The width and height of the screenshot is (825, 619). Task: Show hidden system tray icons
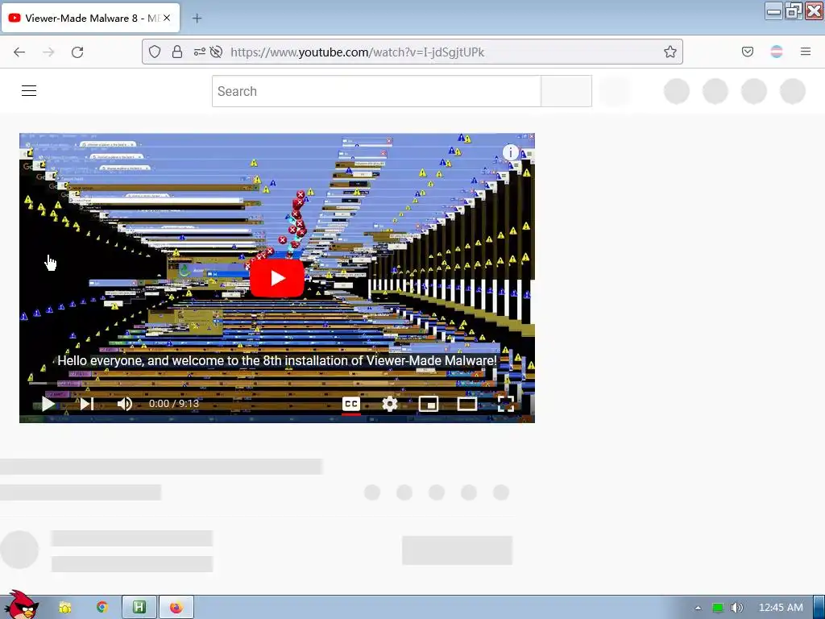point(698,608)
